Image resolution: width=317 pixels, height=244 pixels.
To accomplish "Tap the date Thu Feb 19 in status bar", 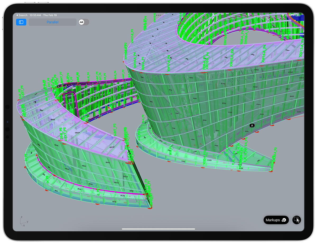I will (x=50, y=15).
